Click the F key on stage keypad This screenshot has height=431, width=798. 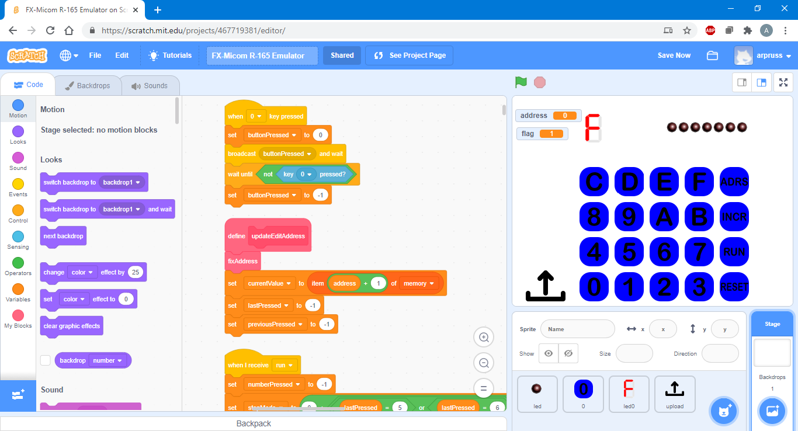tap(699, 182)
